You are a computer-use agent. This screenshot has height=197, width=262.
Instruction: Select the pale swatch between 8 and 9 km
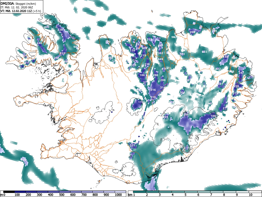(x=230, y=192)
